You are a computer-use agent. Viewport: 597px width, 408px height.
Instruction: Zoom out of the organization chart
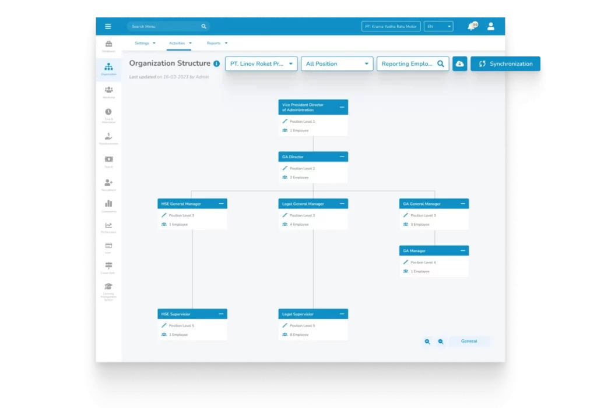441,342
